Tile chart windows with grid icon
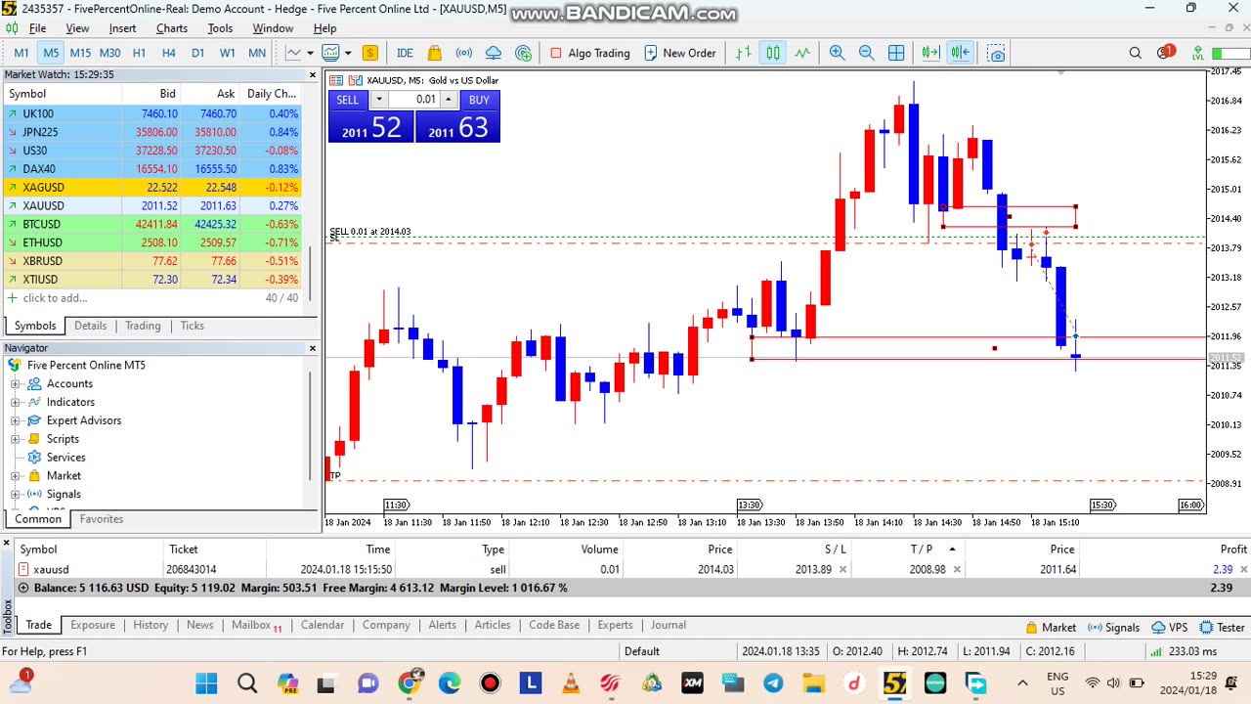1251x704 pixels. click(x=896, y=53)
